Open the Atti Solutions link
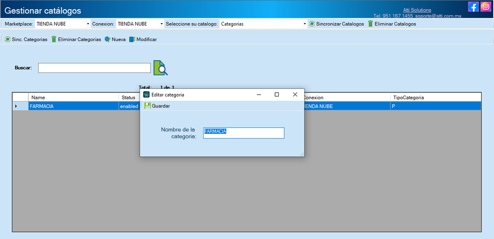This screenshot has height=239, width=494. (417, 10)
